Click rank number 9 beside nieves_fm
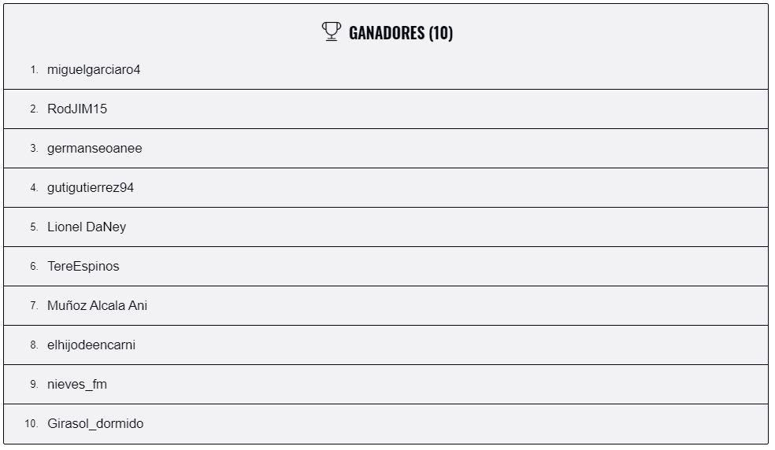 (34, 384)
